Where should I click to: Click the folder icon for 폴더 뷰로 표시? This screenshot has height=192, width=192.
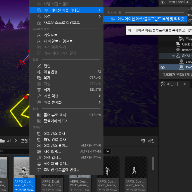[39, 115]
